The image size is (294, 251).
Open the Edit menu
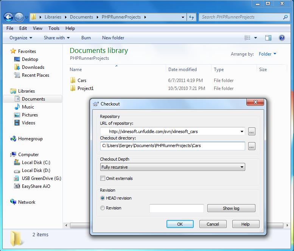(x=23, y=28)
